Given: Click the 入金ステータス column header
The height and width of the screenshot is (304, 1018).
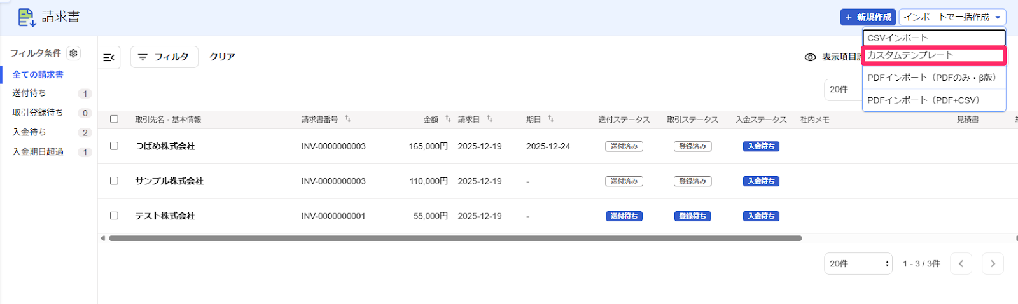Looking at the screenshot, I should point(761,120).
